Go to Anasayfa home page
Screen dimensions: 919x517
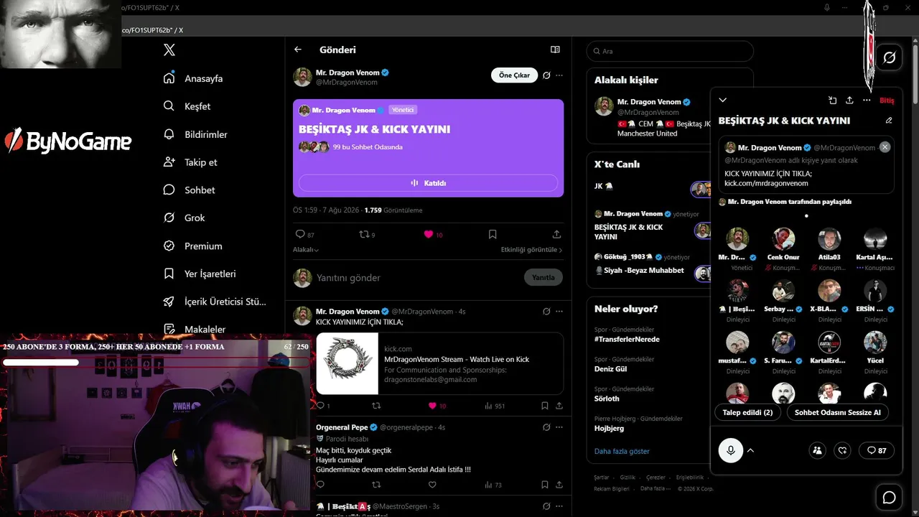pos(193,78)
